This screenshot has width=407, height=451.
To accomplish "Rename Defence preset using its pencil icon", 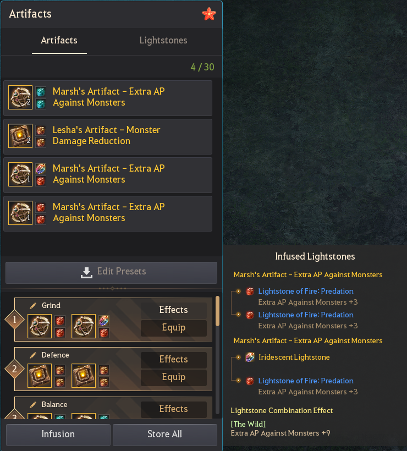I will 33,355.
